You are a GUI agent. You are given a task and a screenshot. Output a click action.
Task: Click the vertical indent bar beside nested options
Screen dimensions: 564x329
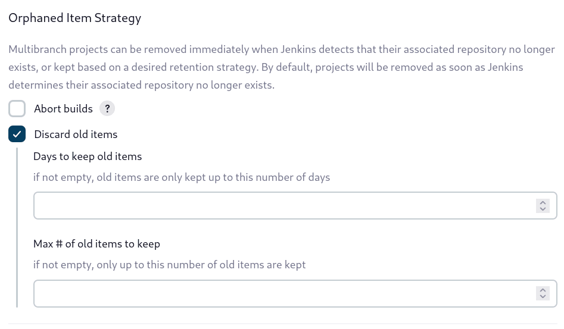click(x=17, y=227)
